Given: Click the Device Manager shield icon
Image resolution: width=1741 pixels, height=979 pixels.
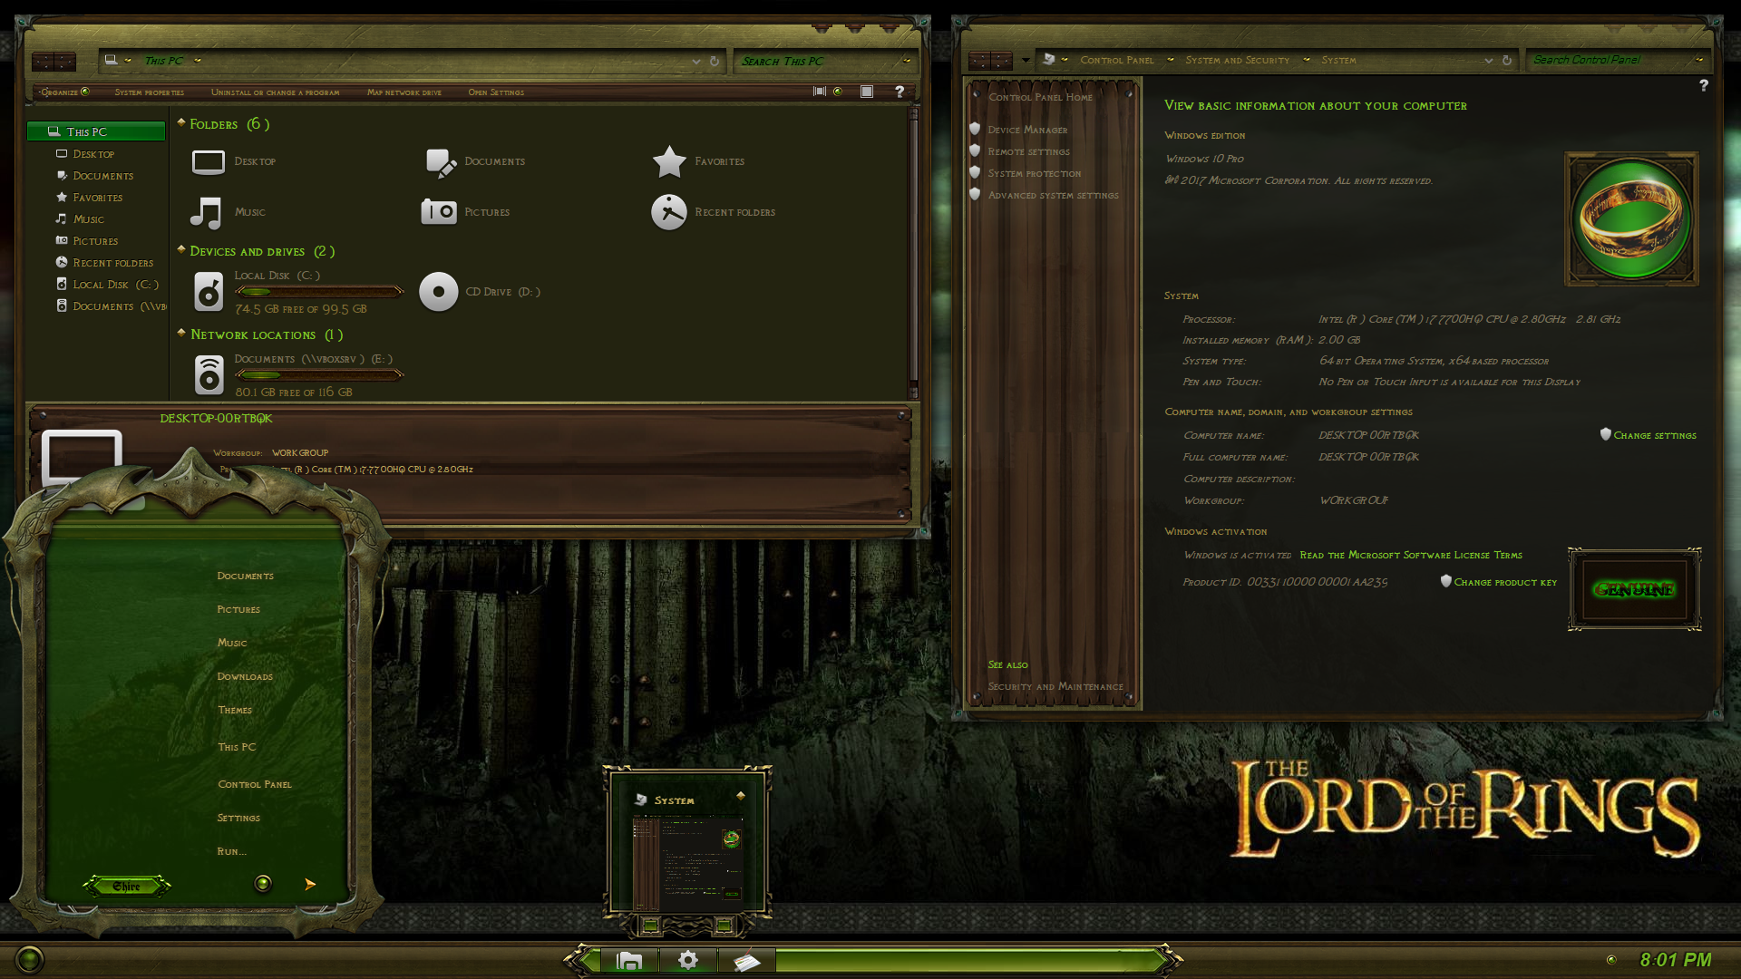Looking at the screenshot, I should pyautogui.click(x=975, y=129).
